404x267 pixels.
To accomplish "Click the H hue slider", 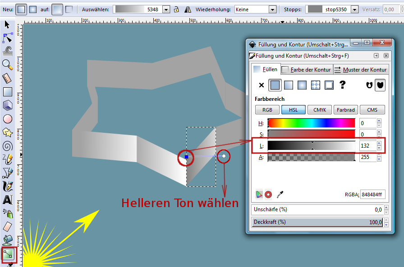I will coord(311,123).
